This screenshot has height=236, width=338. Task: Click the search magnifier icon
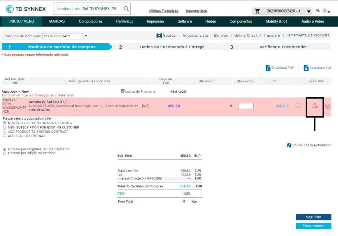point(126,9)
